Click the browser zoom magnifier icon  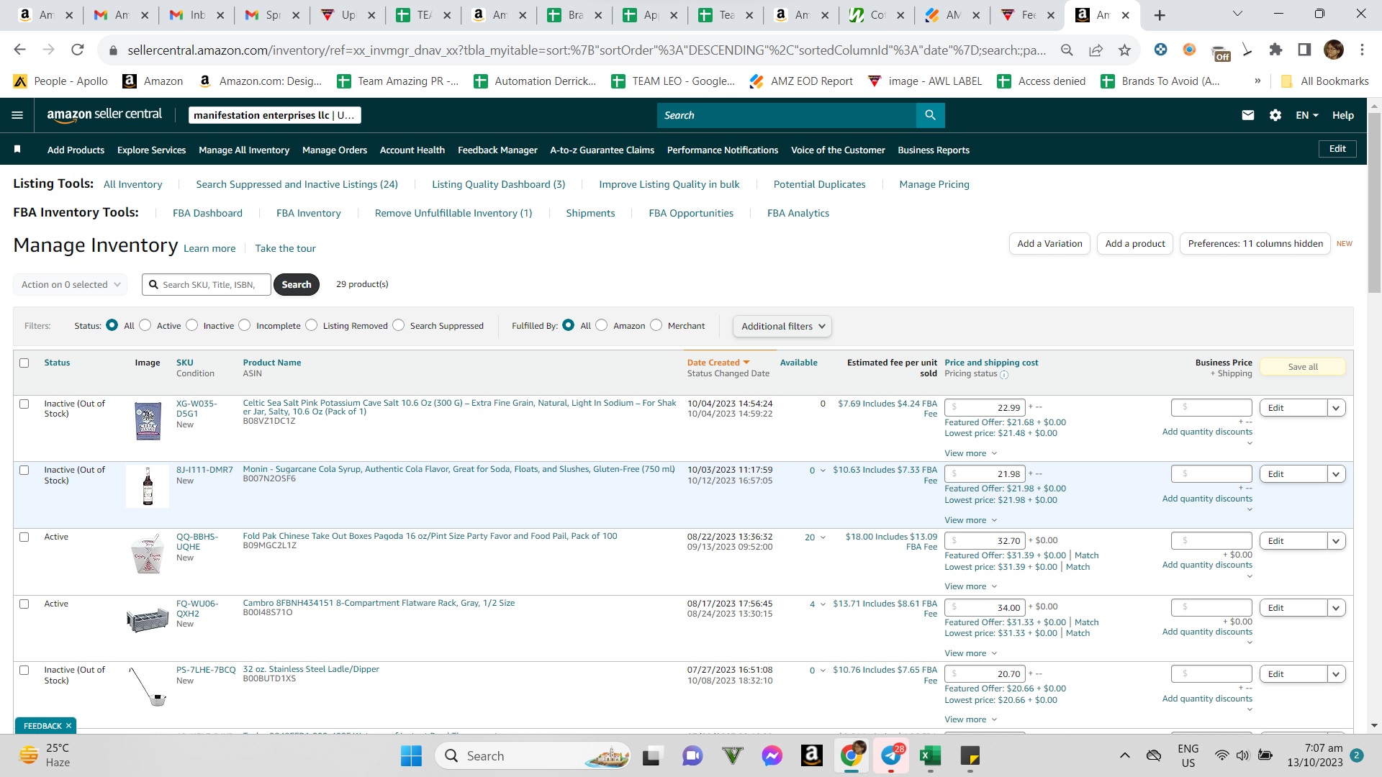(1067, 50)
